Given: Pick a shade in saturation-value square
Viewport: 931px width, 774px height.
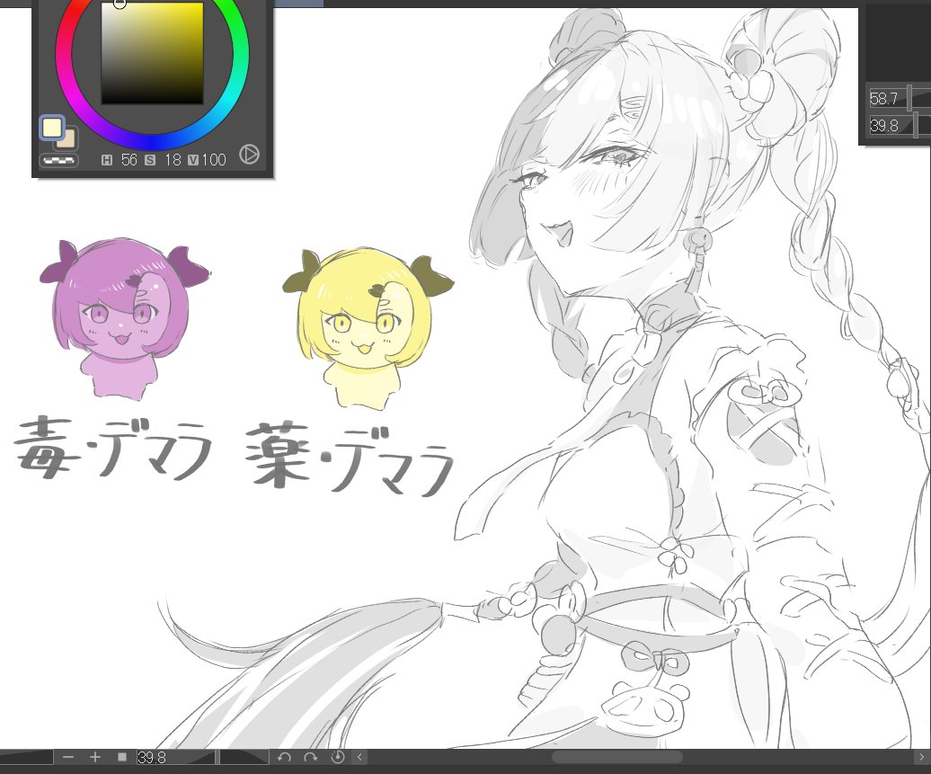Looking at the screenshot, I should click(152, 53).
